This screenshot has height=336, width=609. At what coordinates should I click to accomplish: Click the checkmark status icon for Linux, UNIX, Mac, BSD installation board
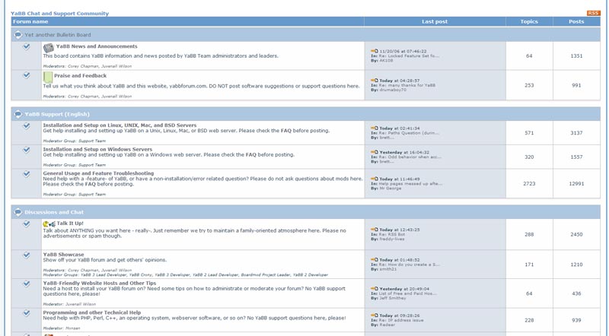(x=27, y=125)
